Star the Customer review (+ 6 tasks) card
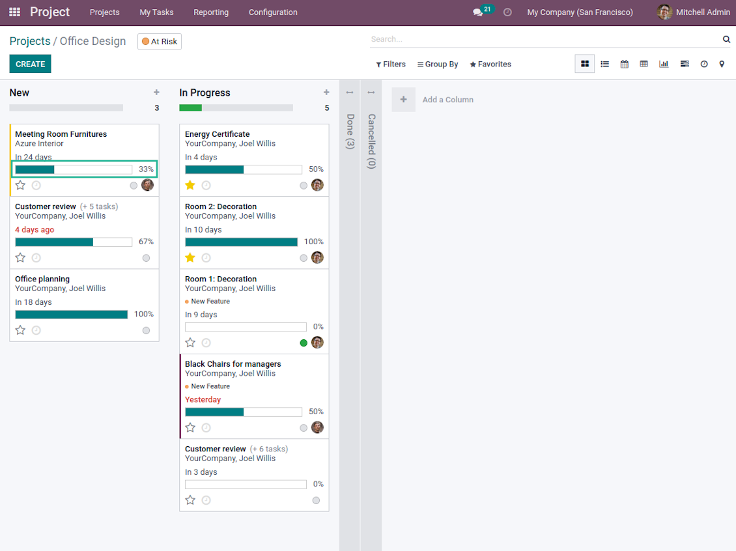Image resolution: width=736 pixels, height=551 pixels. click(190, 500)
